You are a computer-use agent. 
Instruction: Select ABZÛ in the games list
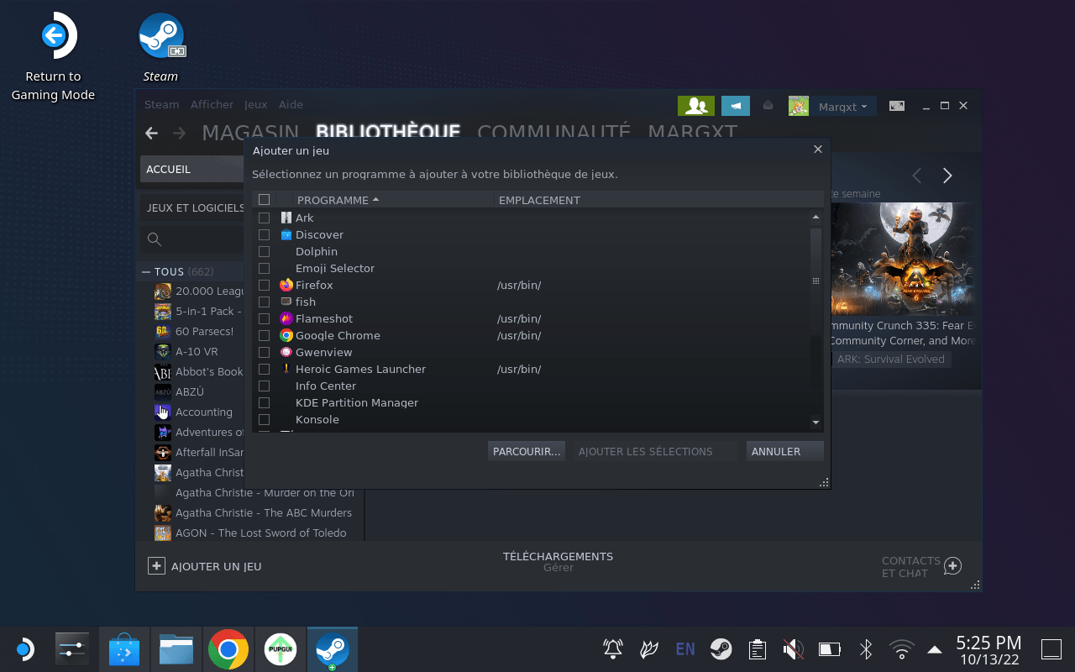pos(189,391)
